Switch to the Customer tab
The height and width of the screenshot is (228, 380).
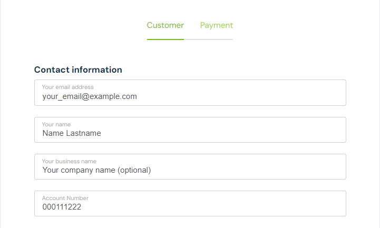(x=165, y=25)
